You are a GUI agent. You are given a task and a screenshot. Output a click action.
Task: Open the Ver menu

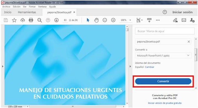tap(25, 7)
